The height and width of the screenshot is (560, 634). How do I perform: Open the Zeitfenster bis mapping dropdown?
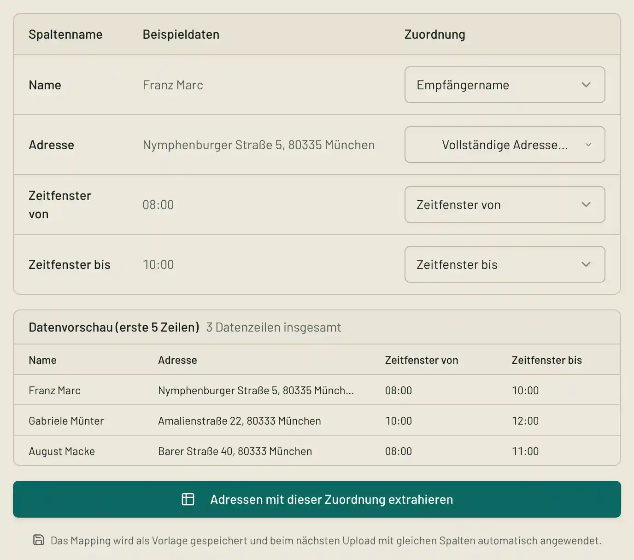pyautogui.click(x=505, y=264)
